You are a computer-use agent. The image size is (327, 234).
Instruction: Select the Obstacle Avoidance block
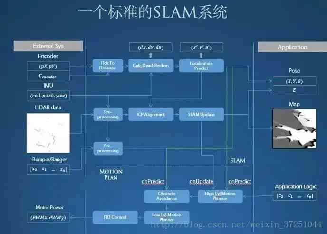(167, 196)
